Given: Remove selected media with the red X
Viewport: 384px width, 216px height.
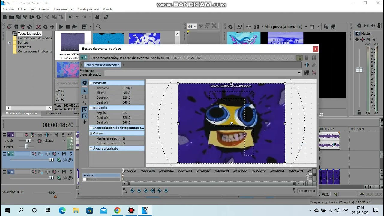Looking at the screenshot, I should (x=38, y=27).
